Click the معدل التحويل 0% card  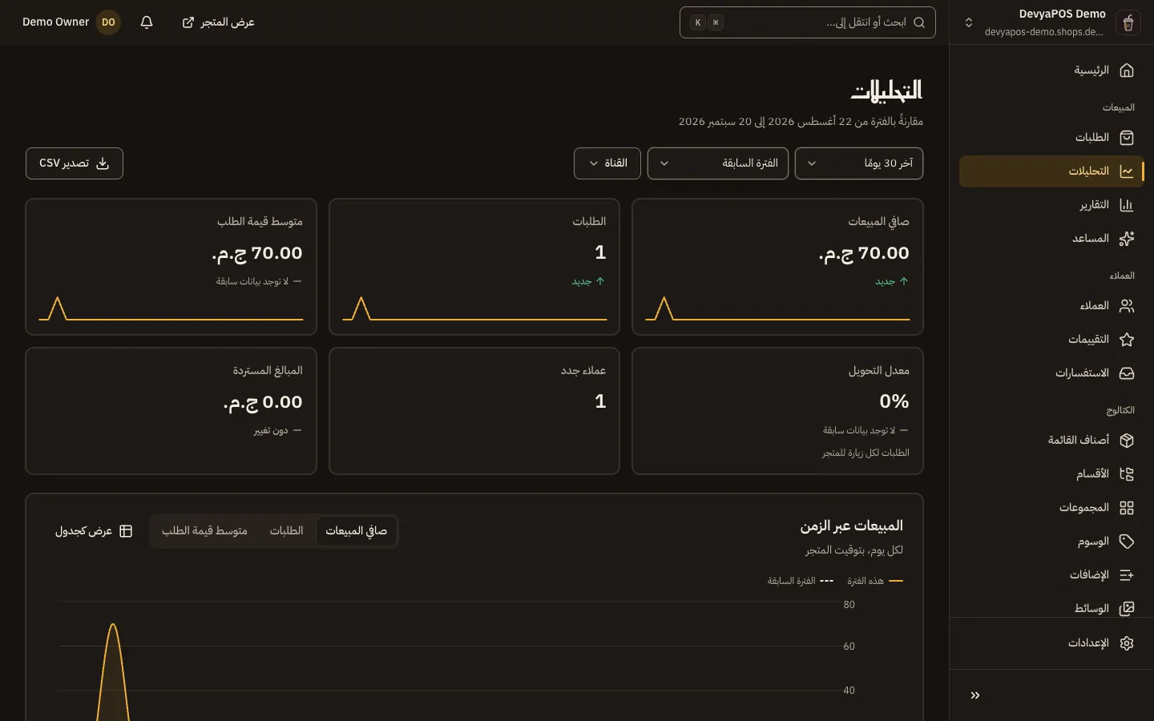777,411
